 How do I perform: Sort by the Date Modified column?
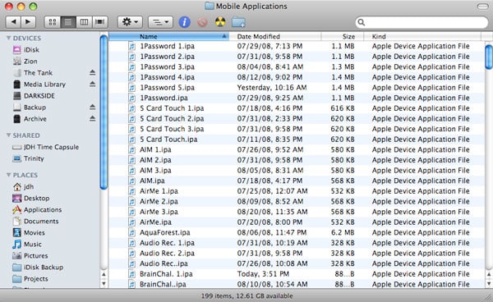[275, 36]
